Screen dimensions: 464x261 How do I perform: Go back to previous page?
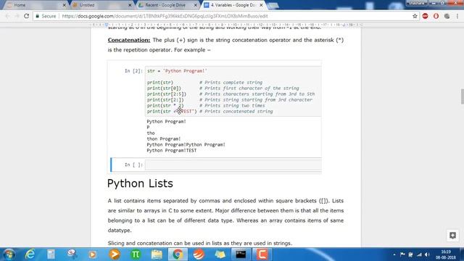coord(7,16)
